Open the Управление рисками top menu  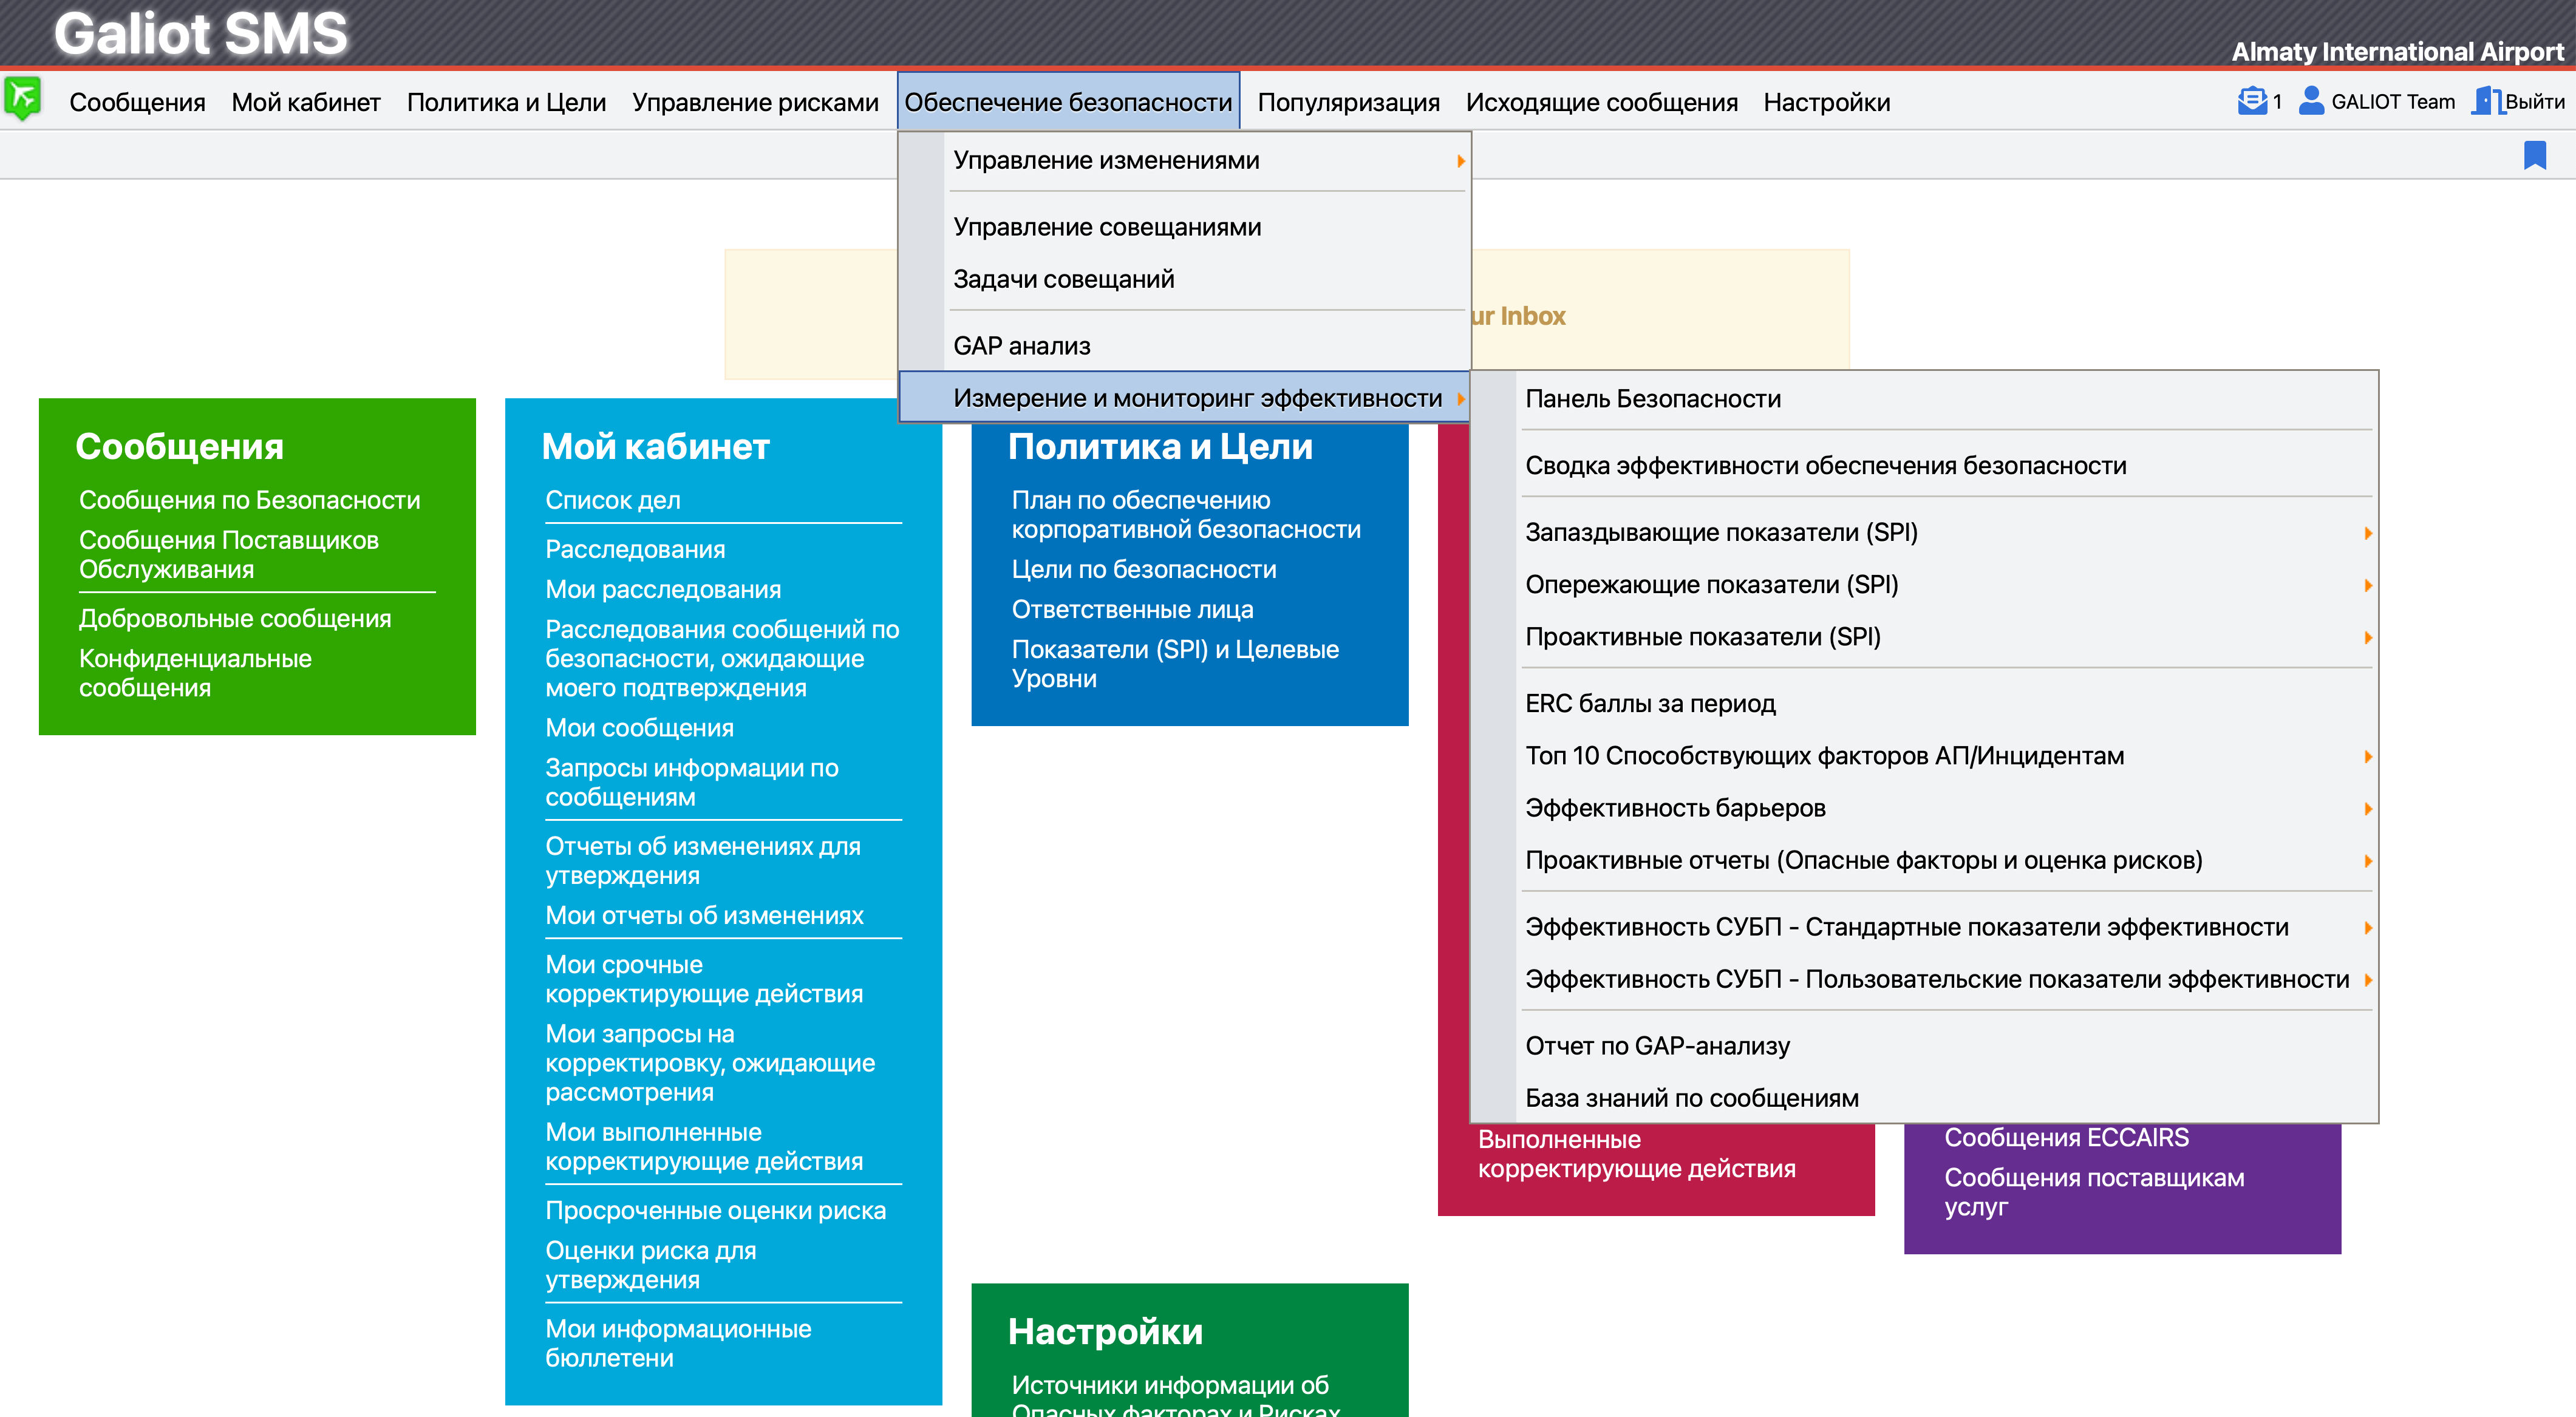(x=755, y=102)
